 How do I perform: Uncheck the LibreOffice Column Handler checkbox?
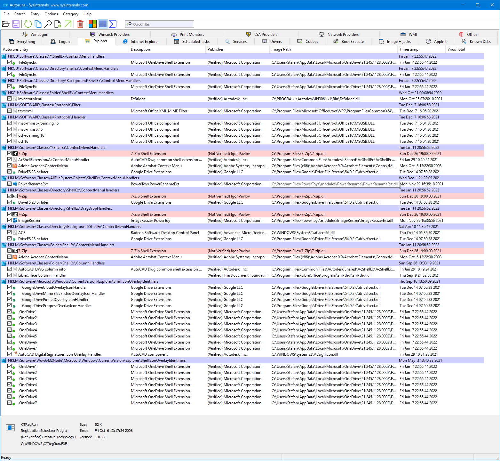tap(10, 275)
